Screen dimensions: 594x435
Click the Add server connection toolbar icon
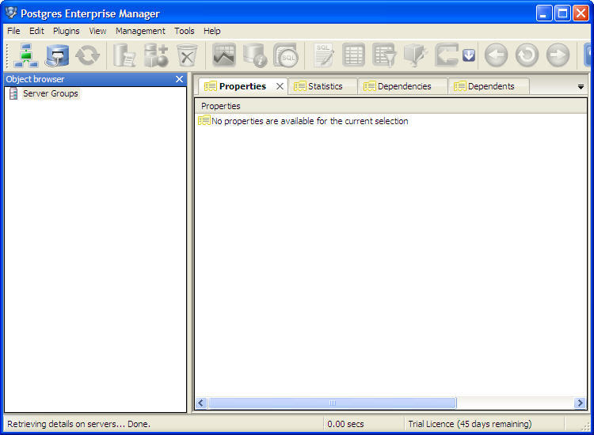pos(26,55)
